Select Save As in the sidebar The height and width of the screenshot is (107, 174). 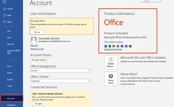pos(10,44)
